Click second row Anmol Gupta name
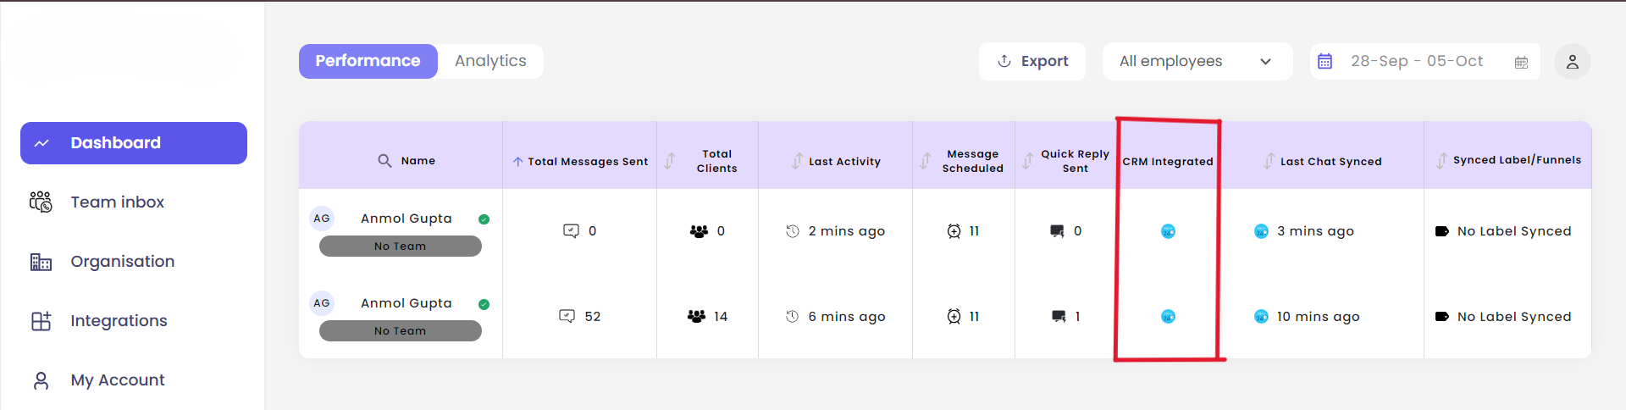This screenshot has width=1626, height=410. 406,303
